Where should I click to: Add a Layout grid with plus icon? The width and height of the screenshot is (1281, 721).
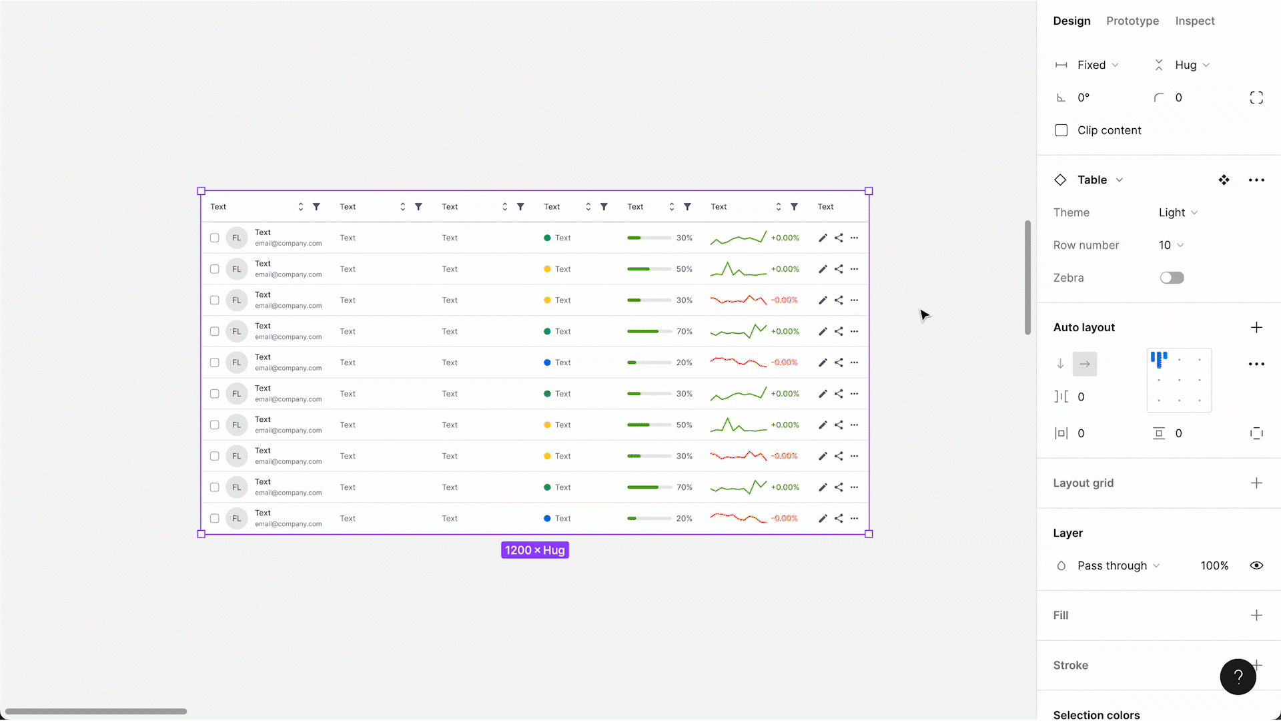click(x=1256, y=483)
